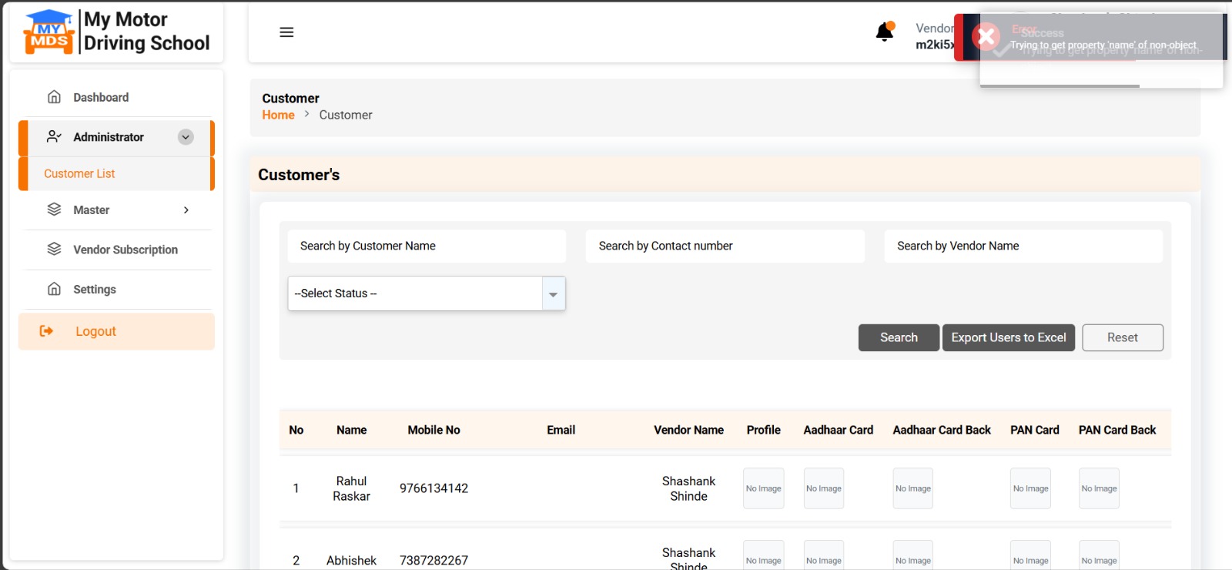
Task: Collapse the Administrator menu chevron
Action: 186,137
